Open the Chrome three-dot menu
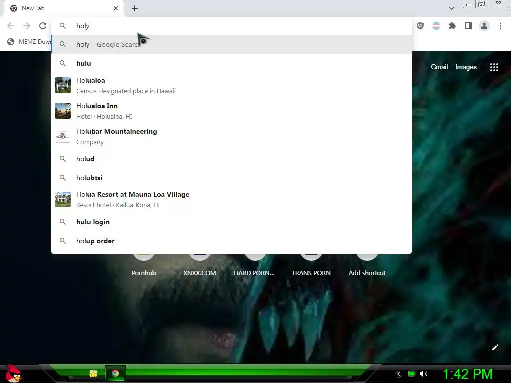 point(500,26)
